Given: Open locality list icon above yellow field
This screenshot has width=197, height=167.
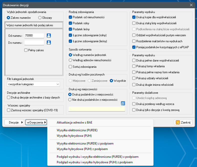Looking at the screenshot, I should tap(123, 103).
